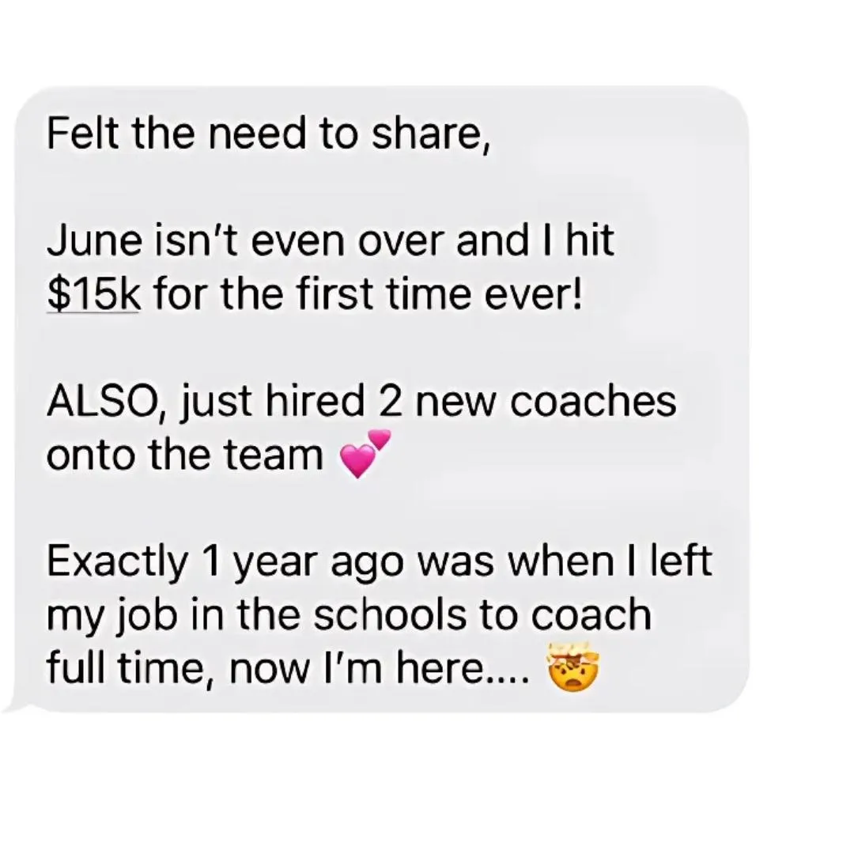This screenshot has width=854, height=854.
Task: Click the message bubble tail corner
Action: pos(17,706)
